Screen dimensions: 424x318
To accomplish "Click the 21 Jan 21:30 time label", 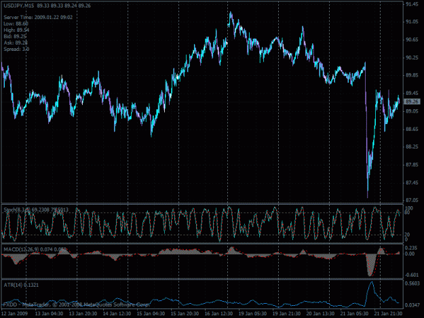I will coord(388,314).
